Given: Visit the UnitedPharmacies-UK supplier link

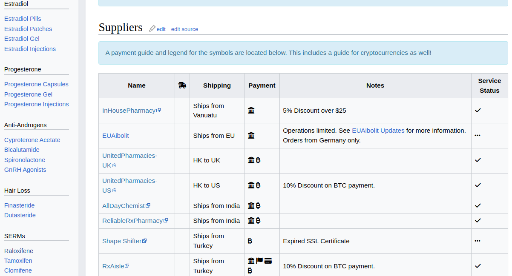Looking at the screenshot, I should tap(129, 160).
